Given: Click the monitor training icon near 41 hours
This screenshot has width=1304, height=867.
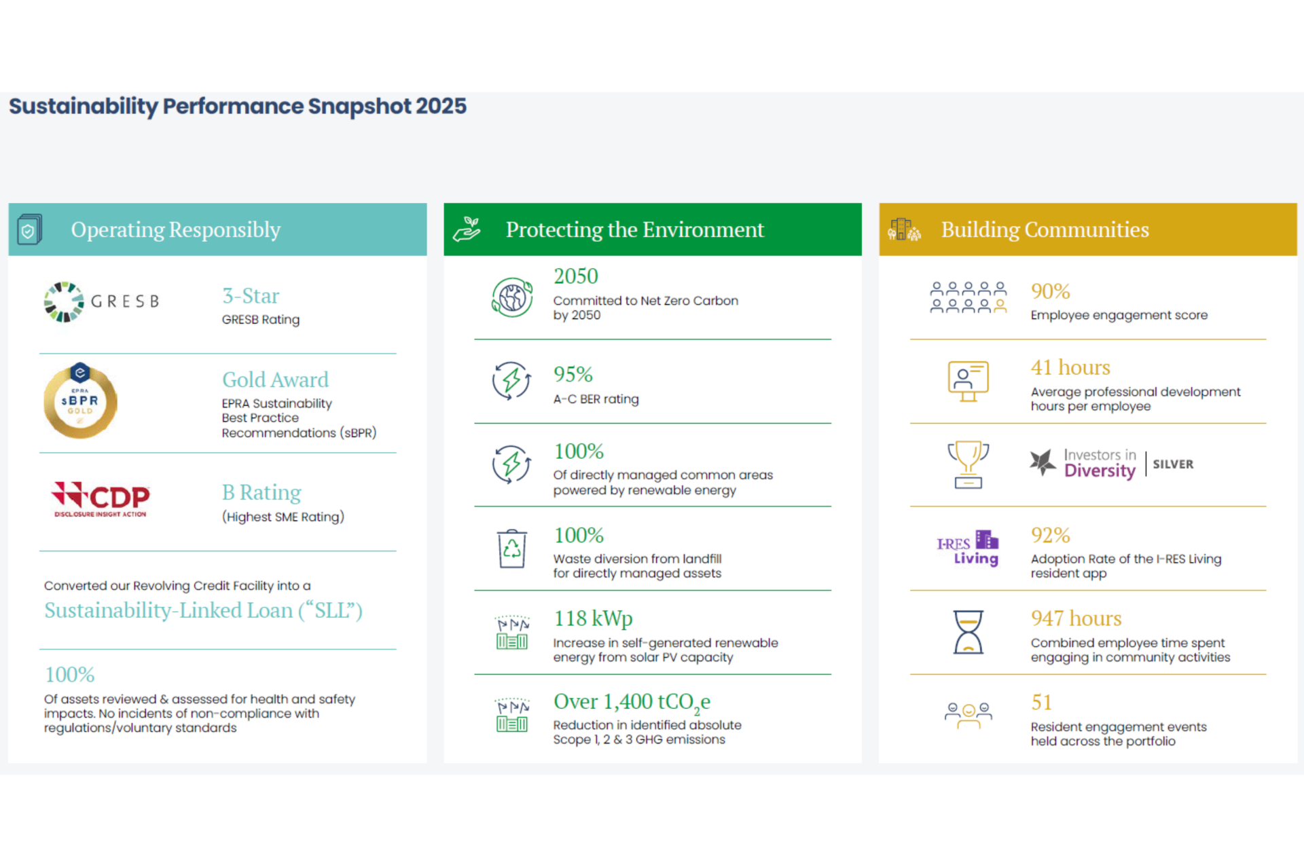Looking at the screenshot, I should (968, 382).
